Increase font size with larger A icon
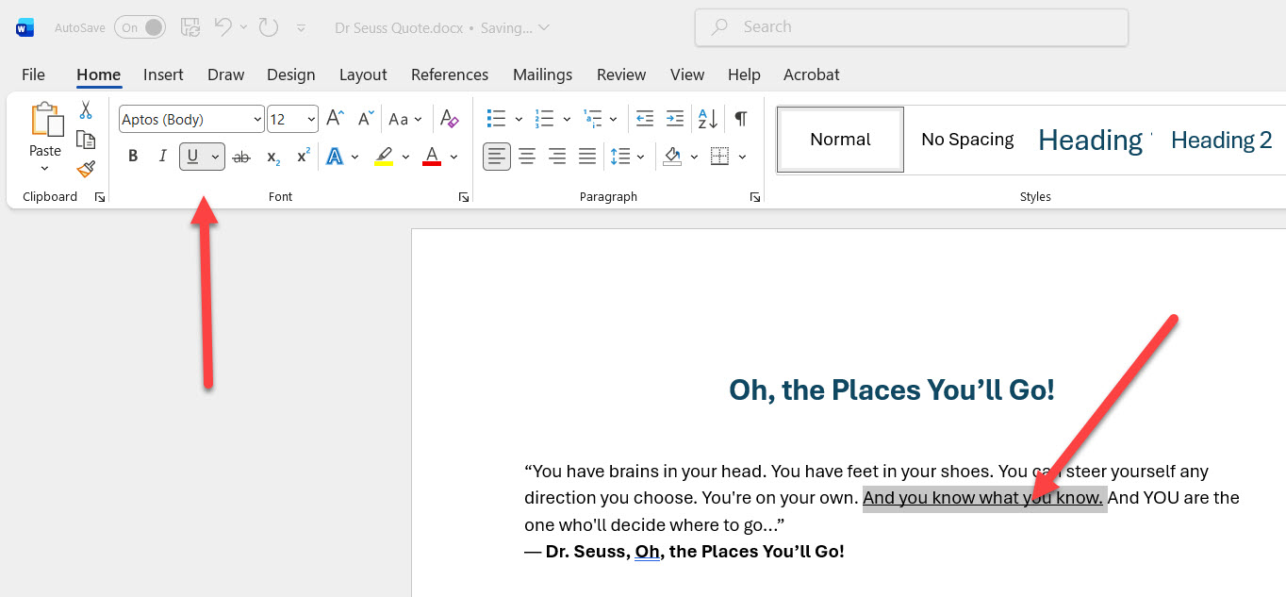Image resolution: width=1286 pixels, height=597 pixels. [x=335, y=119]
